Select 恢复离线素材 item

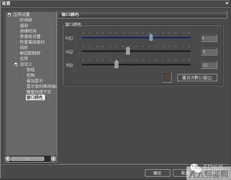pyautogui.click(x=32, y=42)
